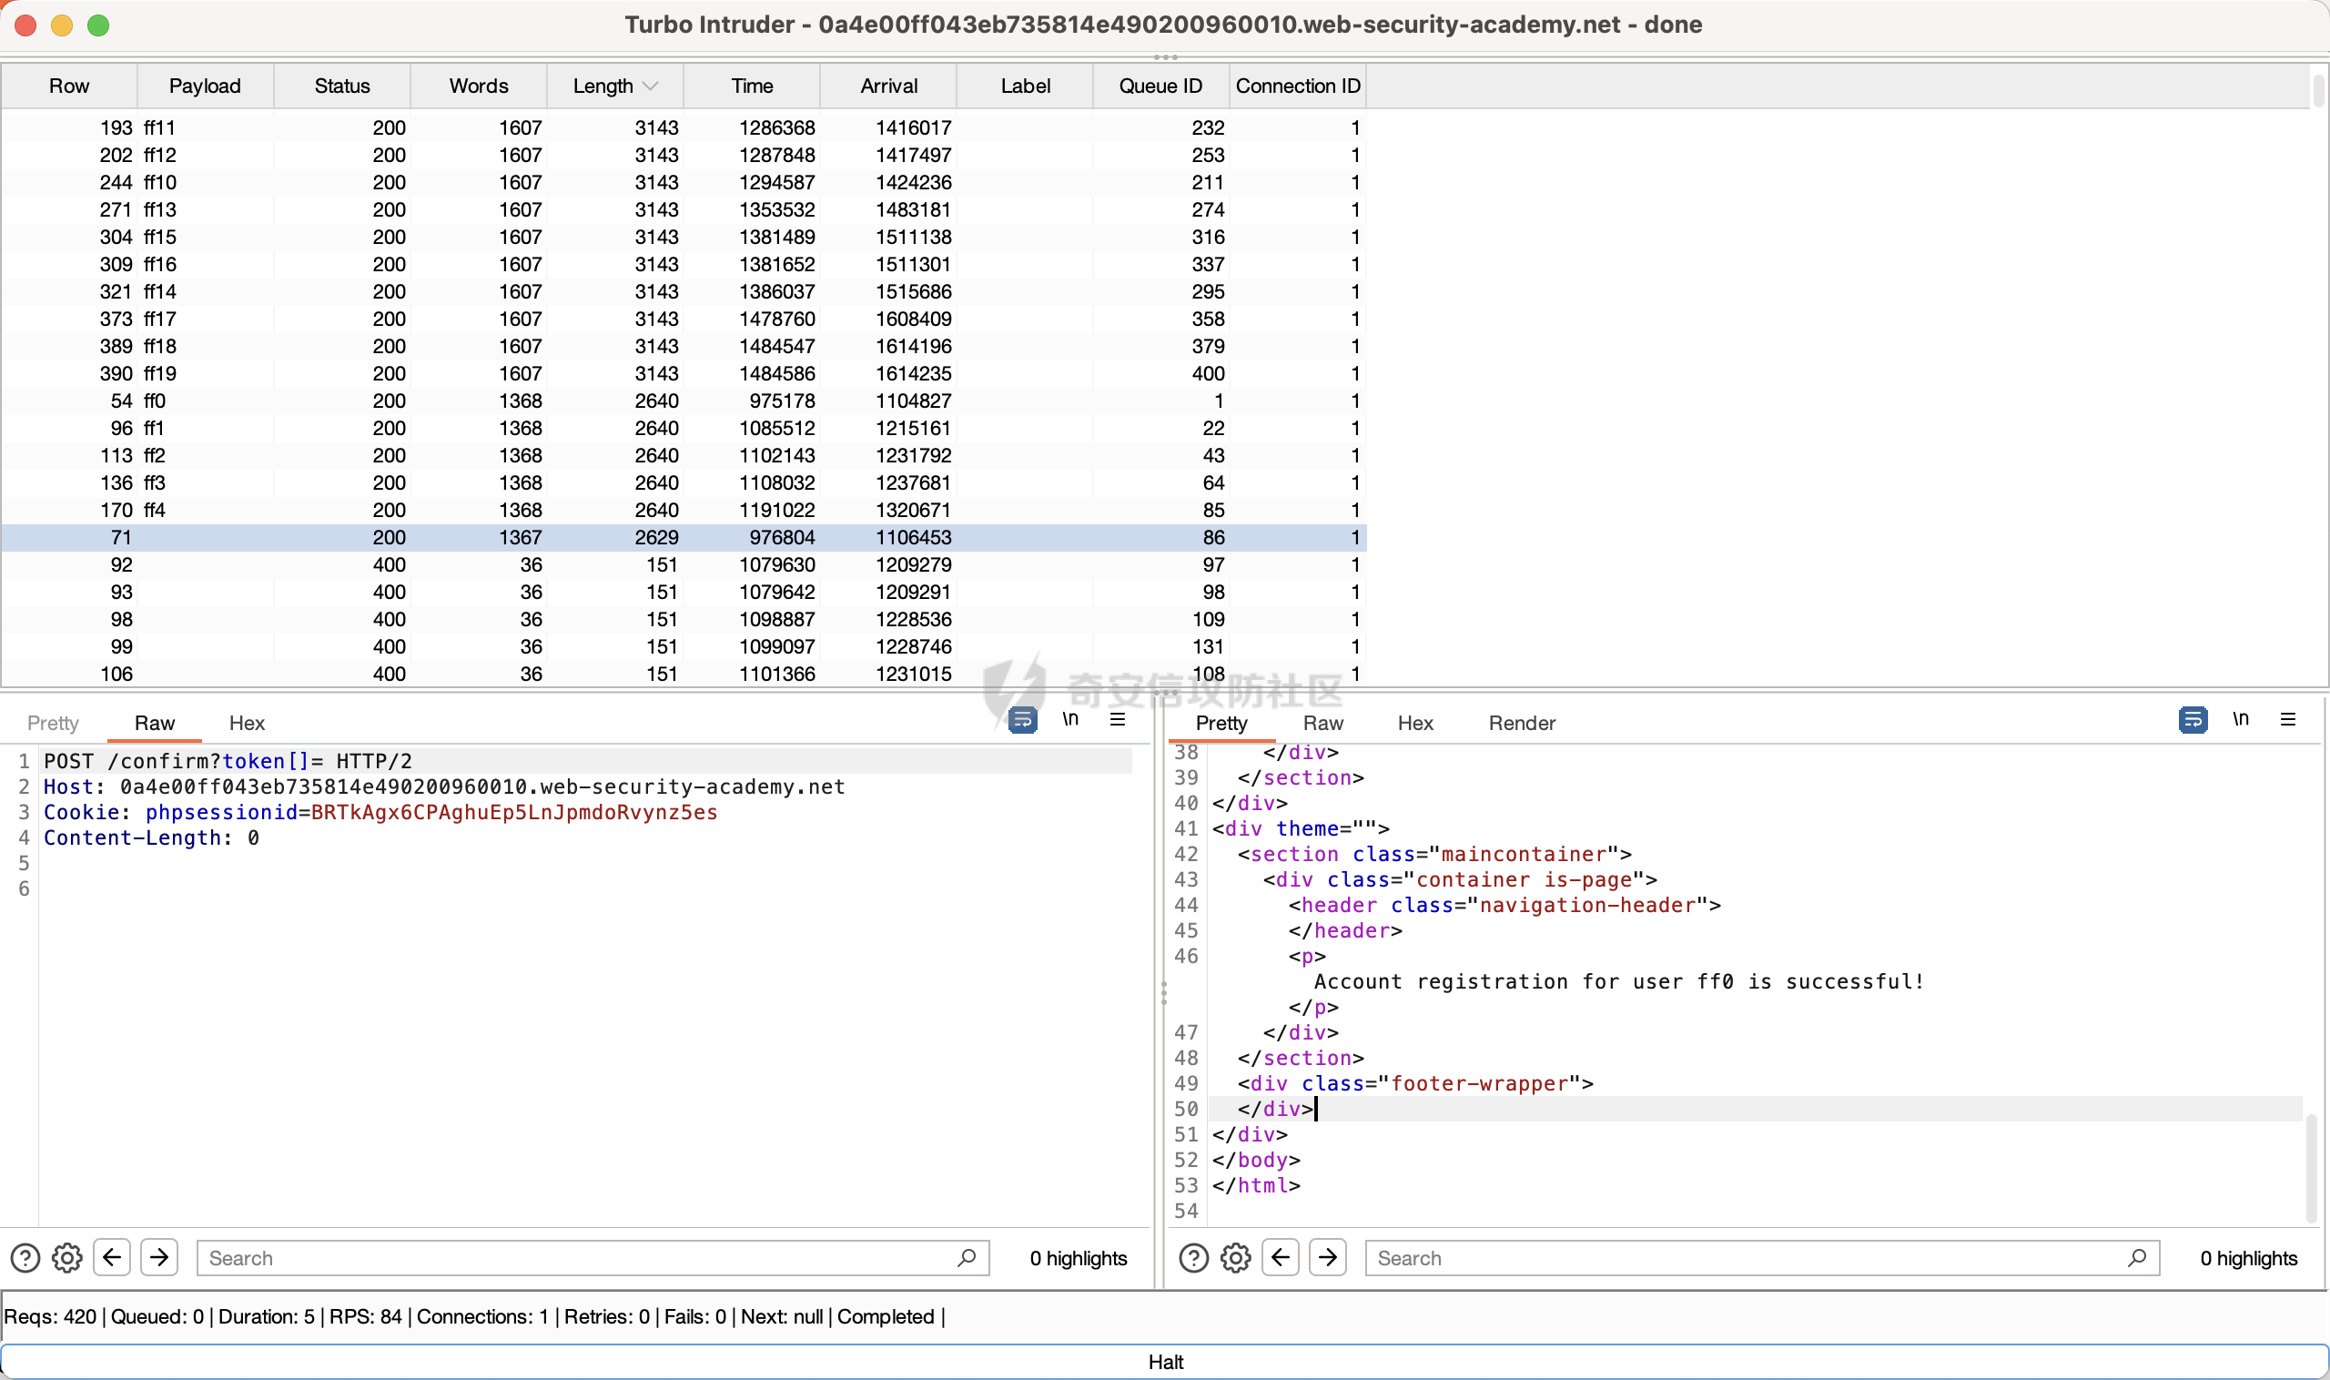Sort results by Length column arrow
Viewport: 2330px width, 1380px height.
point(650,86)
